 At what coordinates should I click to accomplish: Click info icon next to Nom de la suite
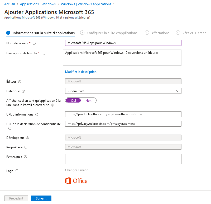[34, 43]
